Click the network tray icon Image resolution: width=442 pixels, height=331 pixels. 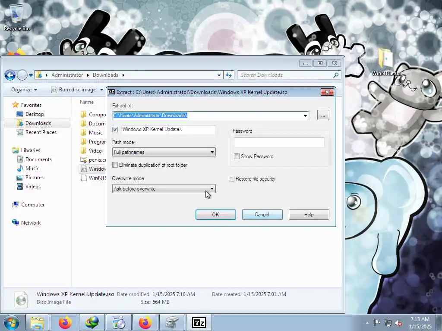click(x=388, y=323)
